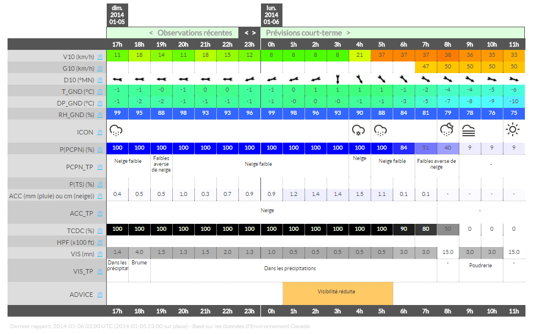
Task: Click the 11h column header at bottom
Action: (x=514, y=311)
